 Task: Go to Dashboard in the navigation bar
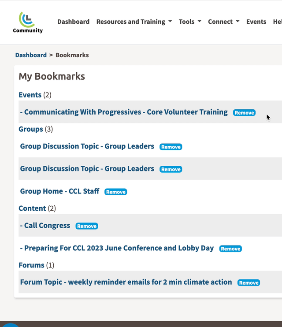tap(74, 22)
